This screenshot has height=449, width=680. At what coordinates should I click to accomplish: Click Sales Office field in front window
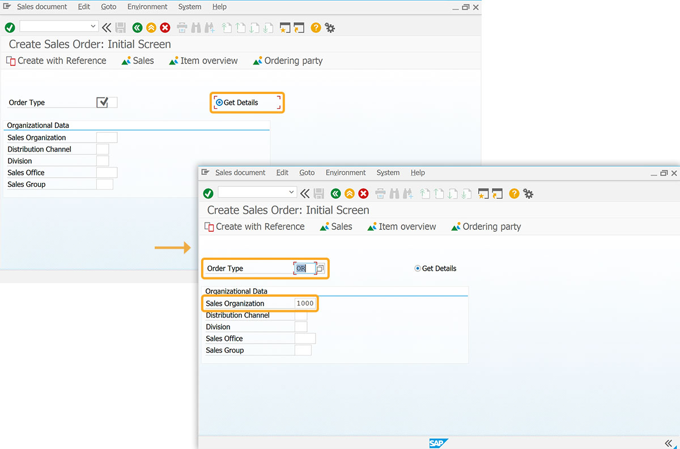click(305, 339)
